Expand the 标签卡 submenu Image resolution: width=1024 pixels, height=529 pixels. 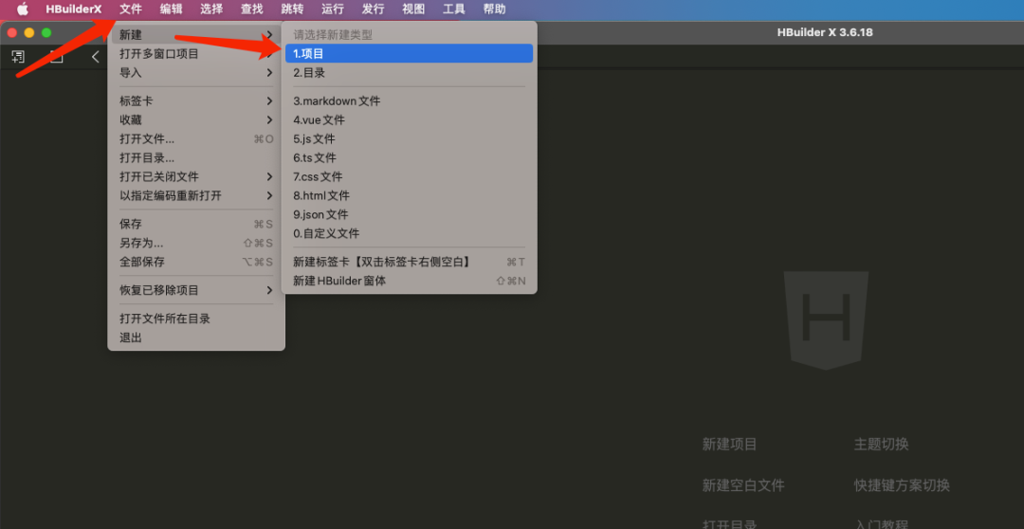click(196, 101)
